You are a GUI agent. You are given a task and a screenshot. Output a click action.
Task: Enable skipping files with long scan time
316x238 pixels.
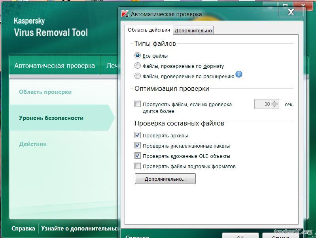[138, 104]
